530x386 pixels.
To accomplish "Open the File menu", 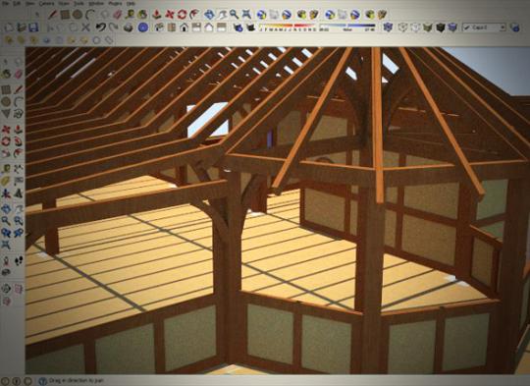I will tap(7, 3).
